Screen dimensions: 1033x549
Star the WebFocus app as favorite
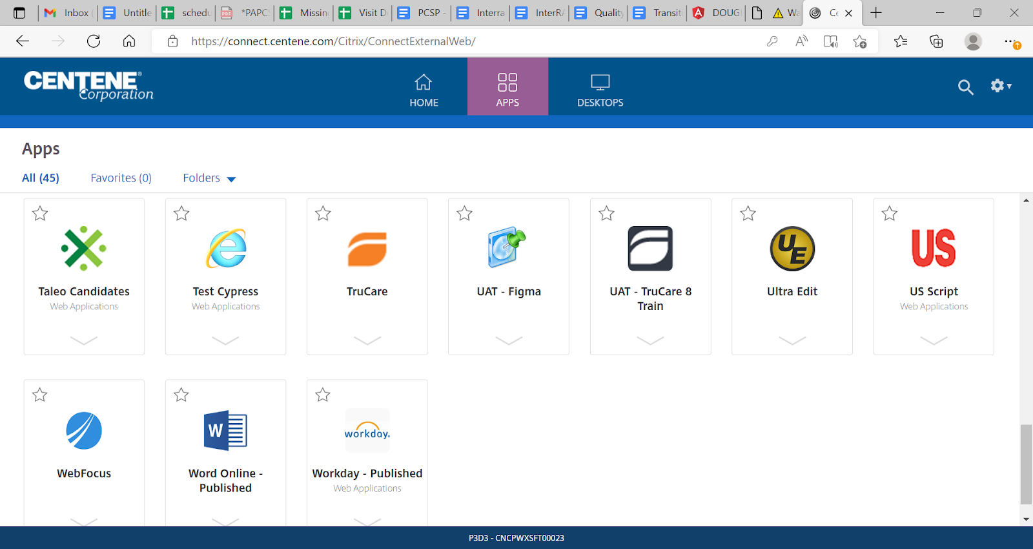tap(40, 395)
